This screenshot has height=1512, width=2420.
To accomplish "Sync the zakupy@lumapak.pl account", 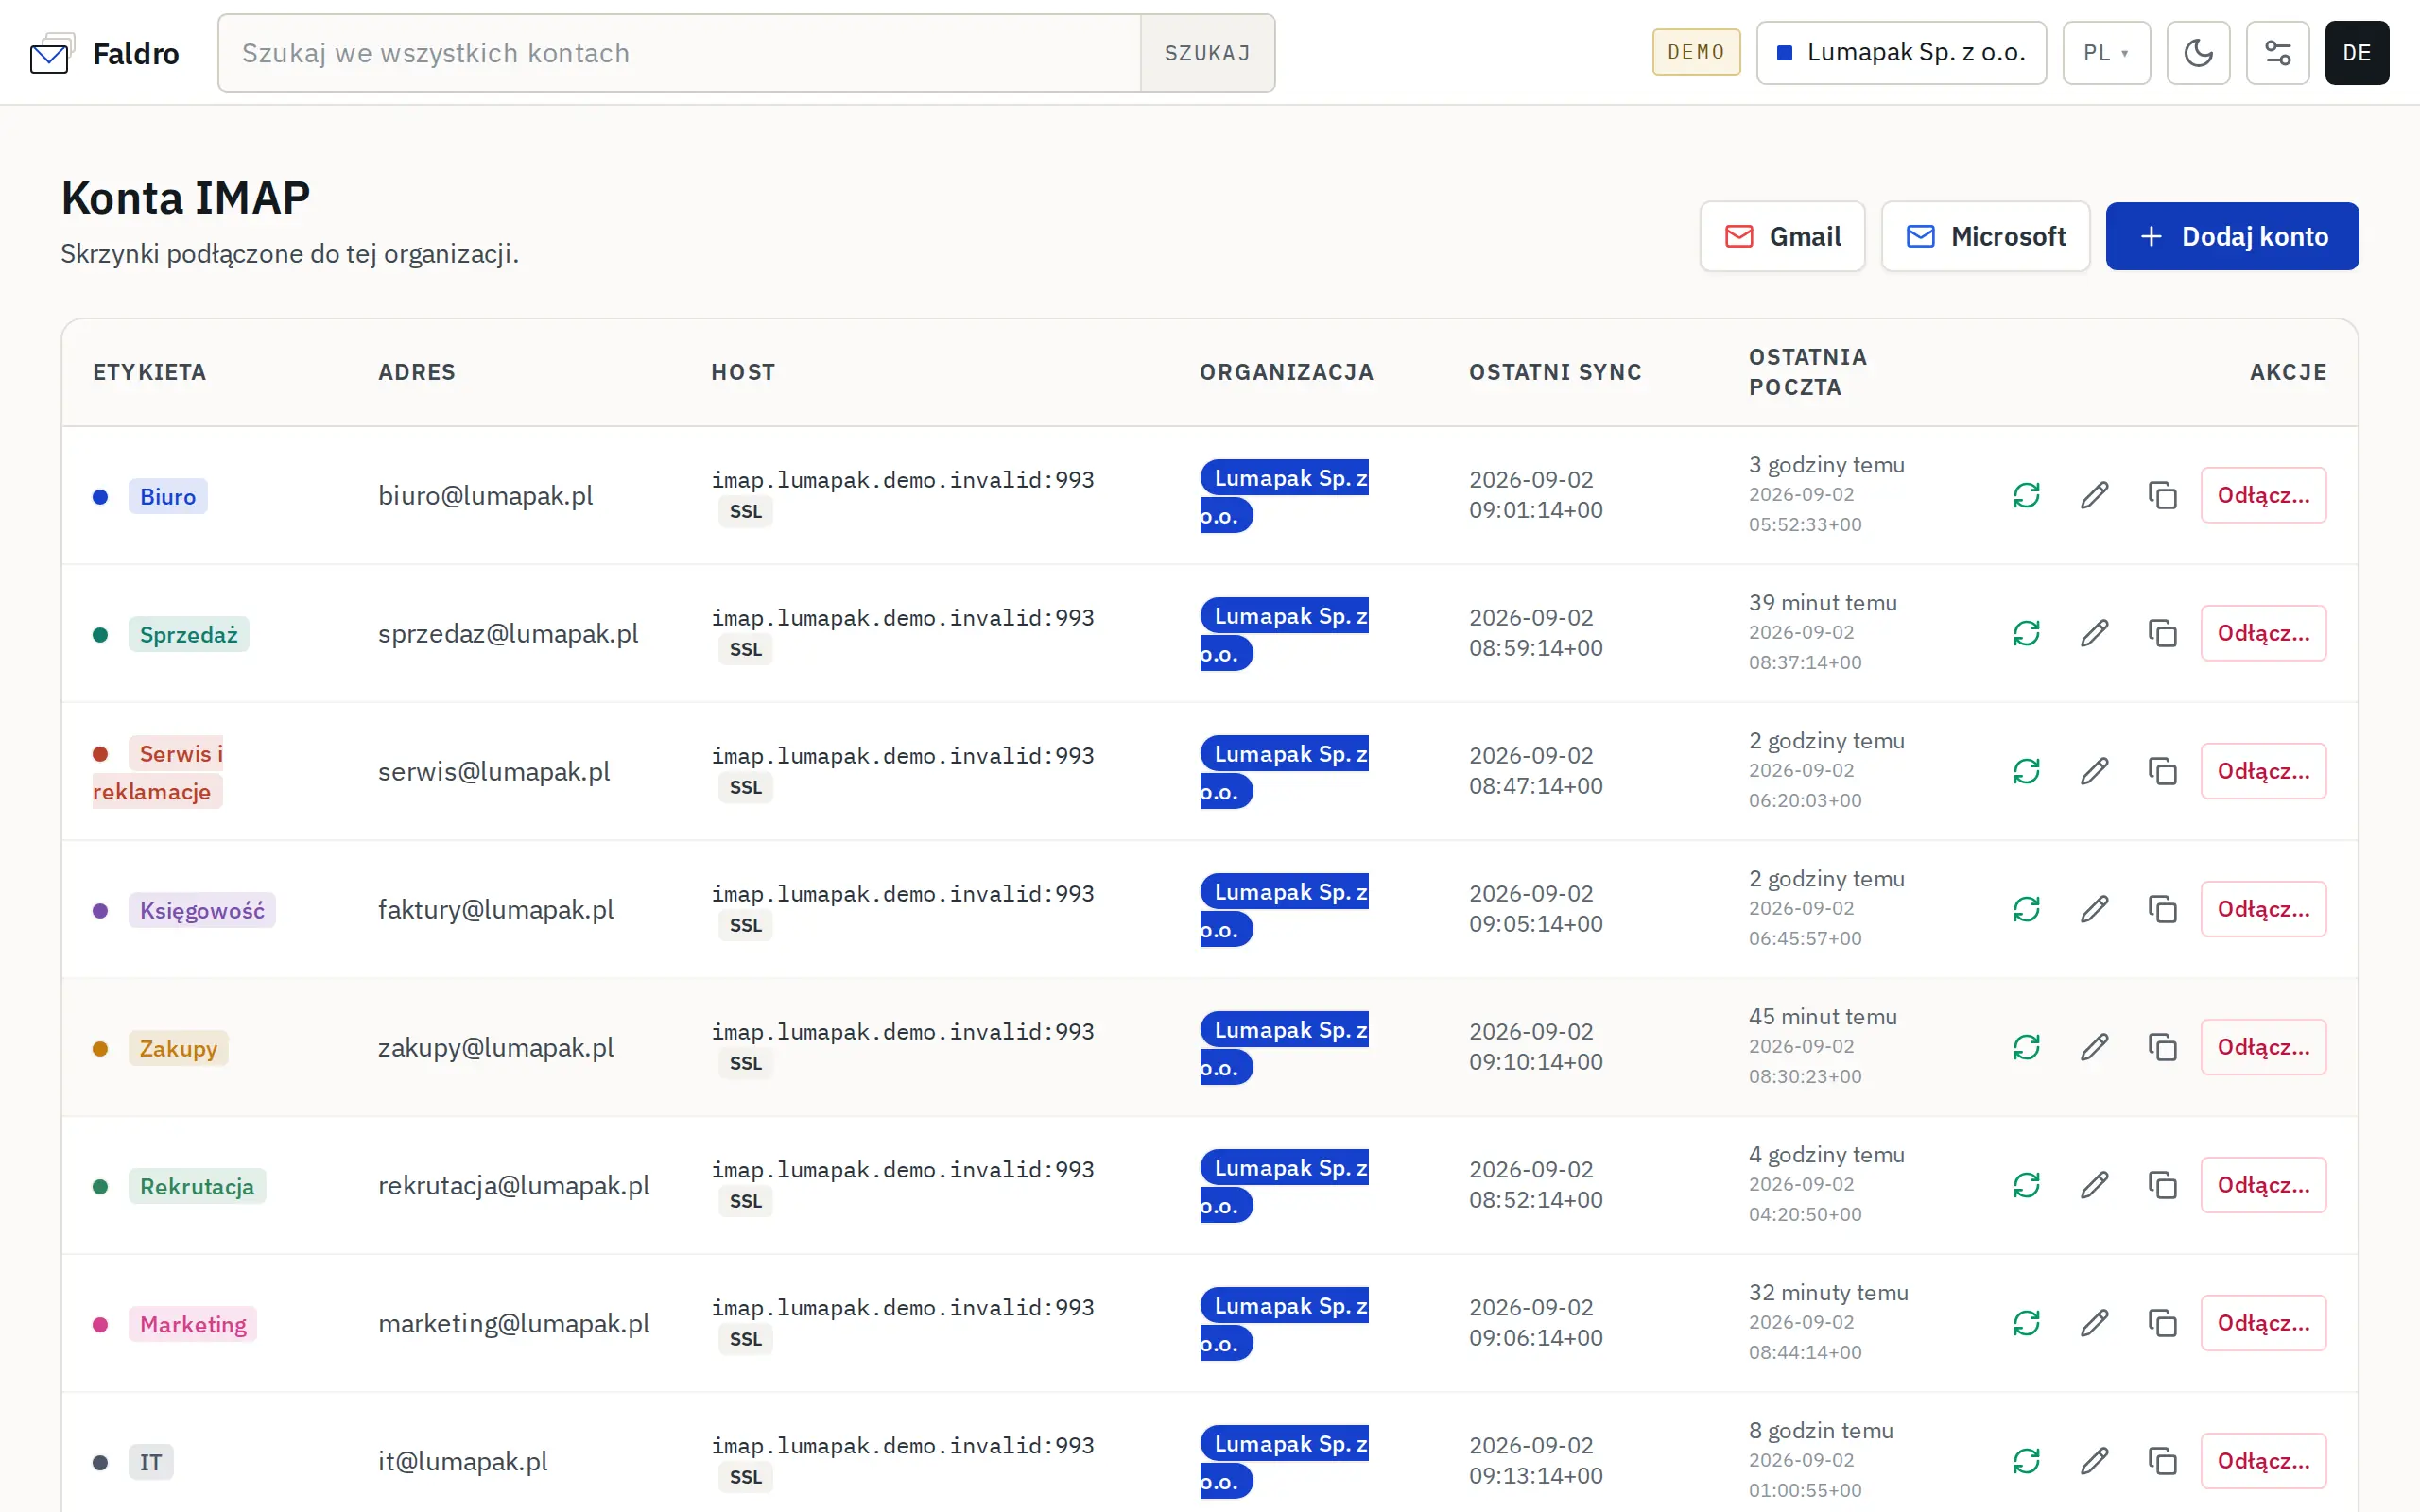I will coord(2026,1047).
